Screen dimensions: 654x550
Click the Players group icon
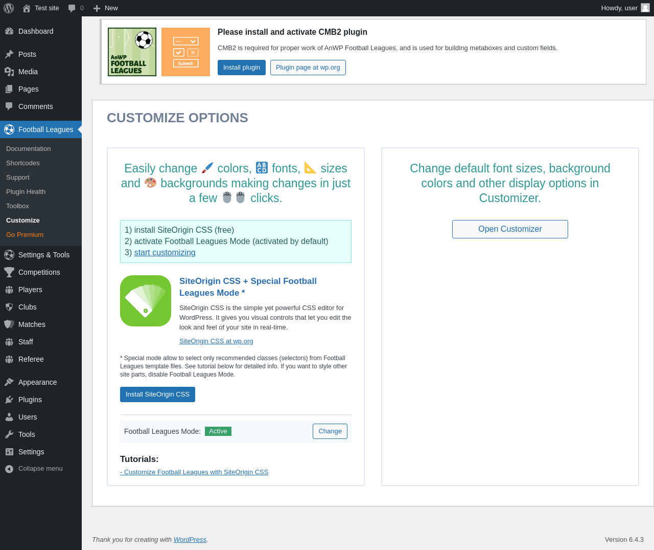coord(9,290)
